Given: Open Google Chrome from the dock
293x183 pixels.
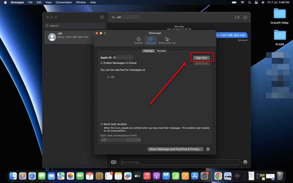Looking at the screenshot, I should point(218,176).
